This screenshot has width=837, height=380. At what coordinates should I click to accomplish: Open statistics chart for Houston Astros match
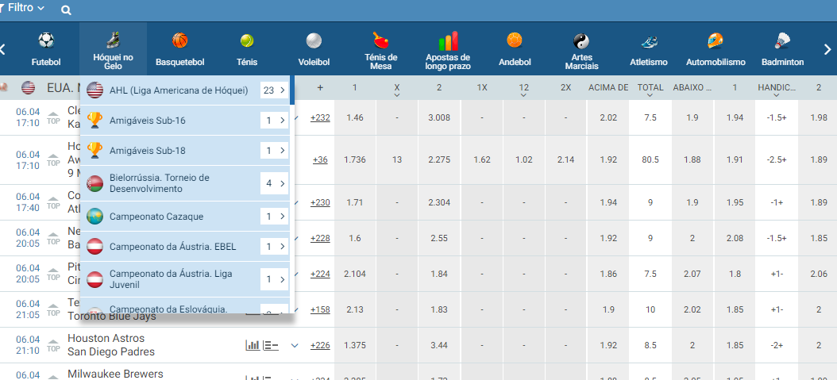click(x=253, y=345)
